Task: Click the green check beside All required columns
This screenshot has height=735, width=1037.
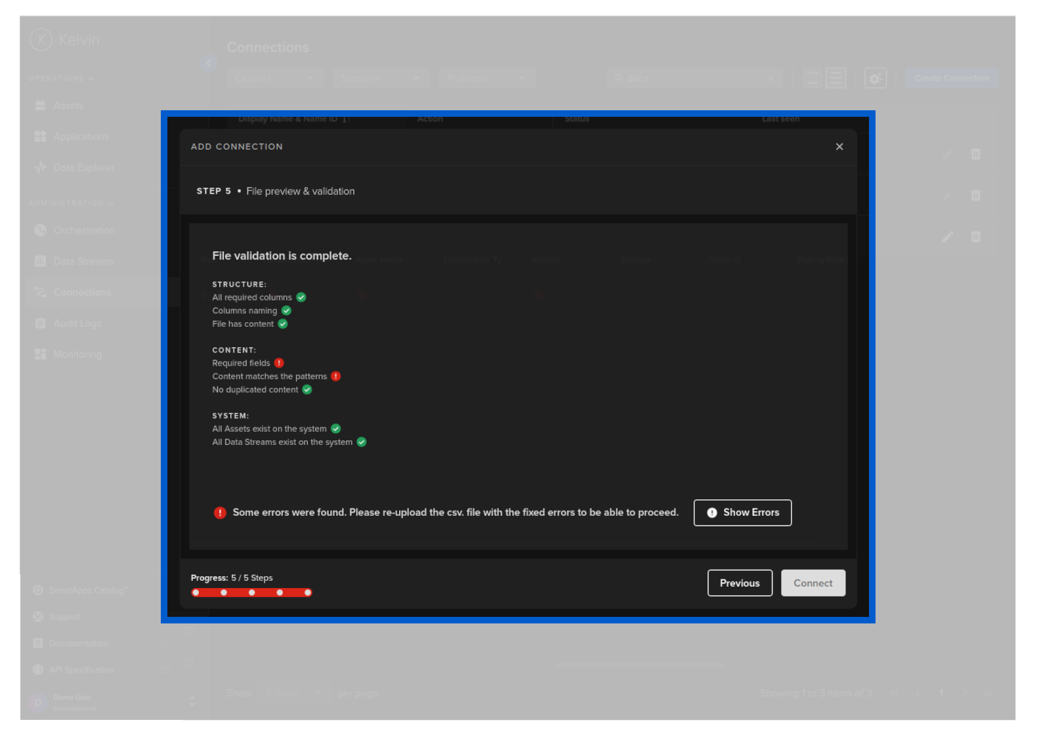Action: 301,297
